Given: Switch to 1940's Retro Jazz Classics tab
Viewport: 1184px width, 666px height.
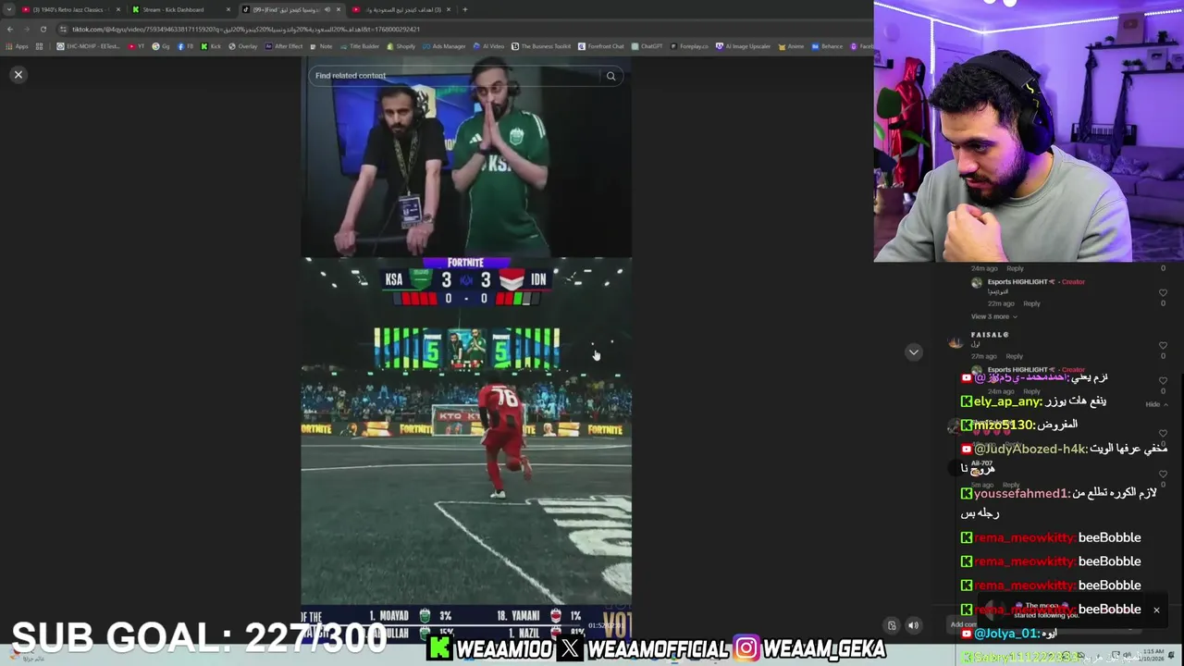Looking at the screenshot, I should 68,9.
